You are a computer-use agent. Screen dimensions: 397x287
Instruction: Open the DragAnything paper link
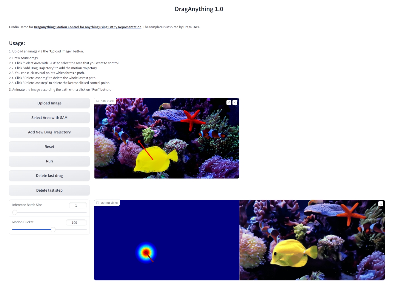coord(87,27)
